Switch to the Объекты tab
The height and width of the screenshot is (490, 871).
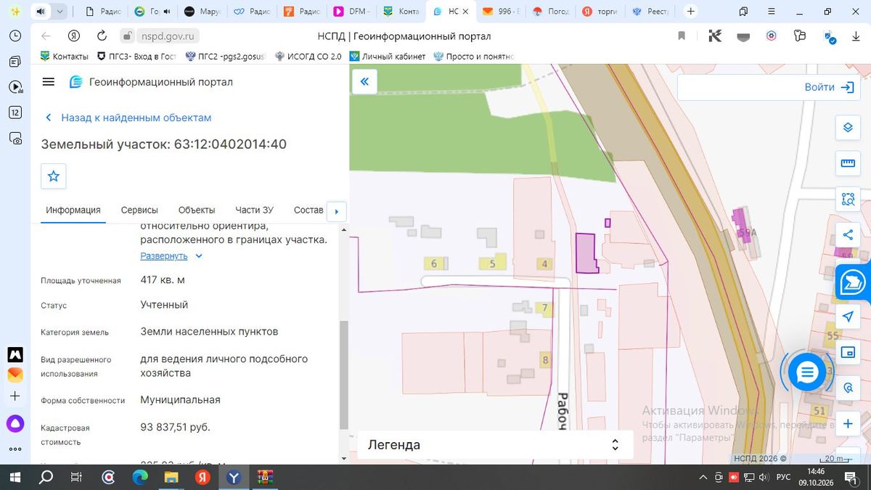tap(197, 210)
